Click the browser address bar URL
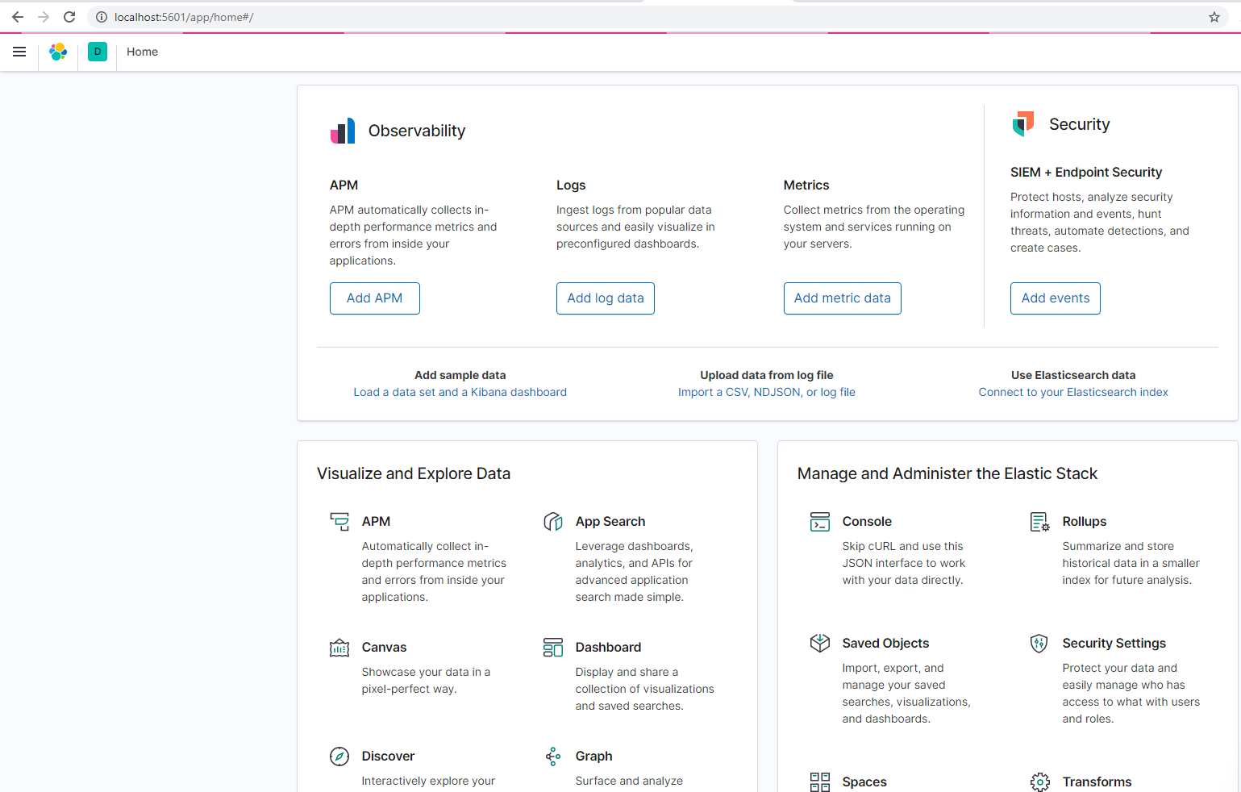 click(184, 17)
